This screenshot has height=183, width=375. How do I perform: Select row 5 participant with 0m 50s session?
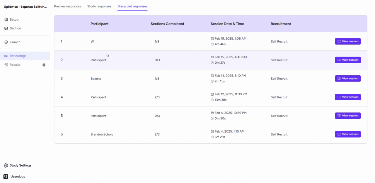98,116
